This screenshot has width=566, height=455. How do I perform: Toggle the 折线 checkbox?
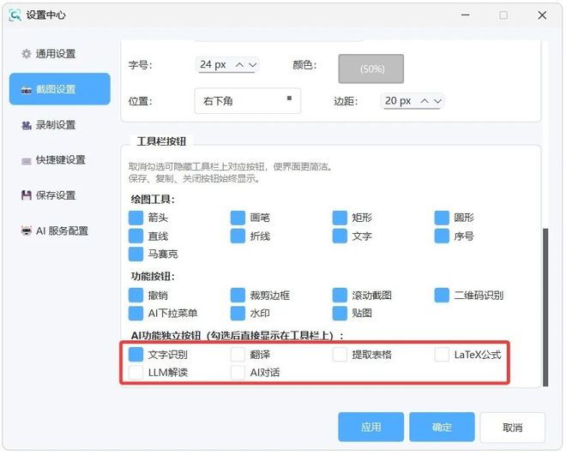(238, 236)
